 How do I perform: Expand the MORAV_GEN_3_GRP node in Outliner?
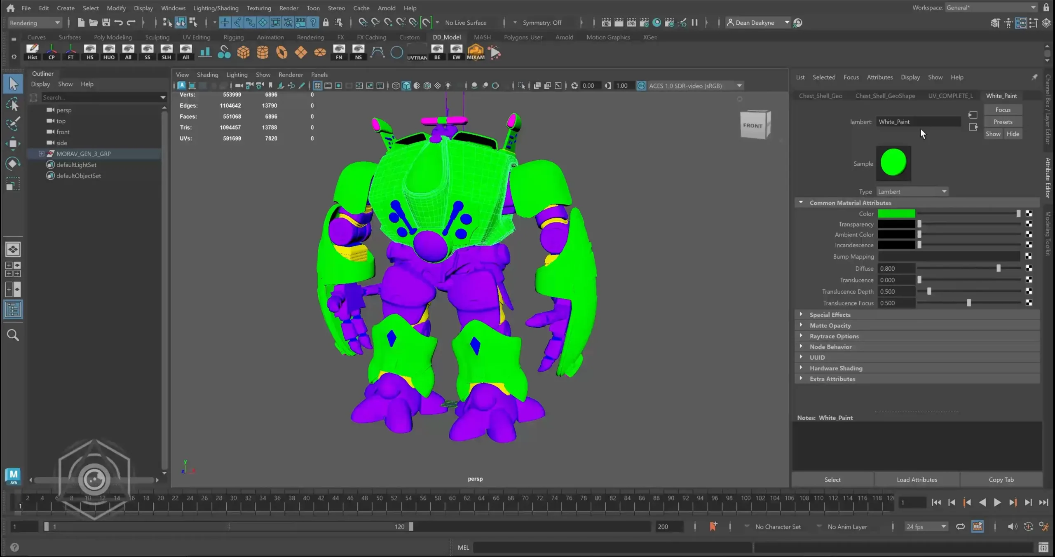(41, 153)
